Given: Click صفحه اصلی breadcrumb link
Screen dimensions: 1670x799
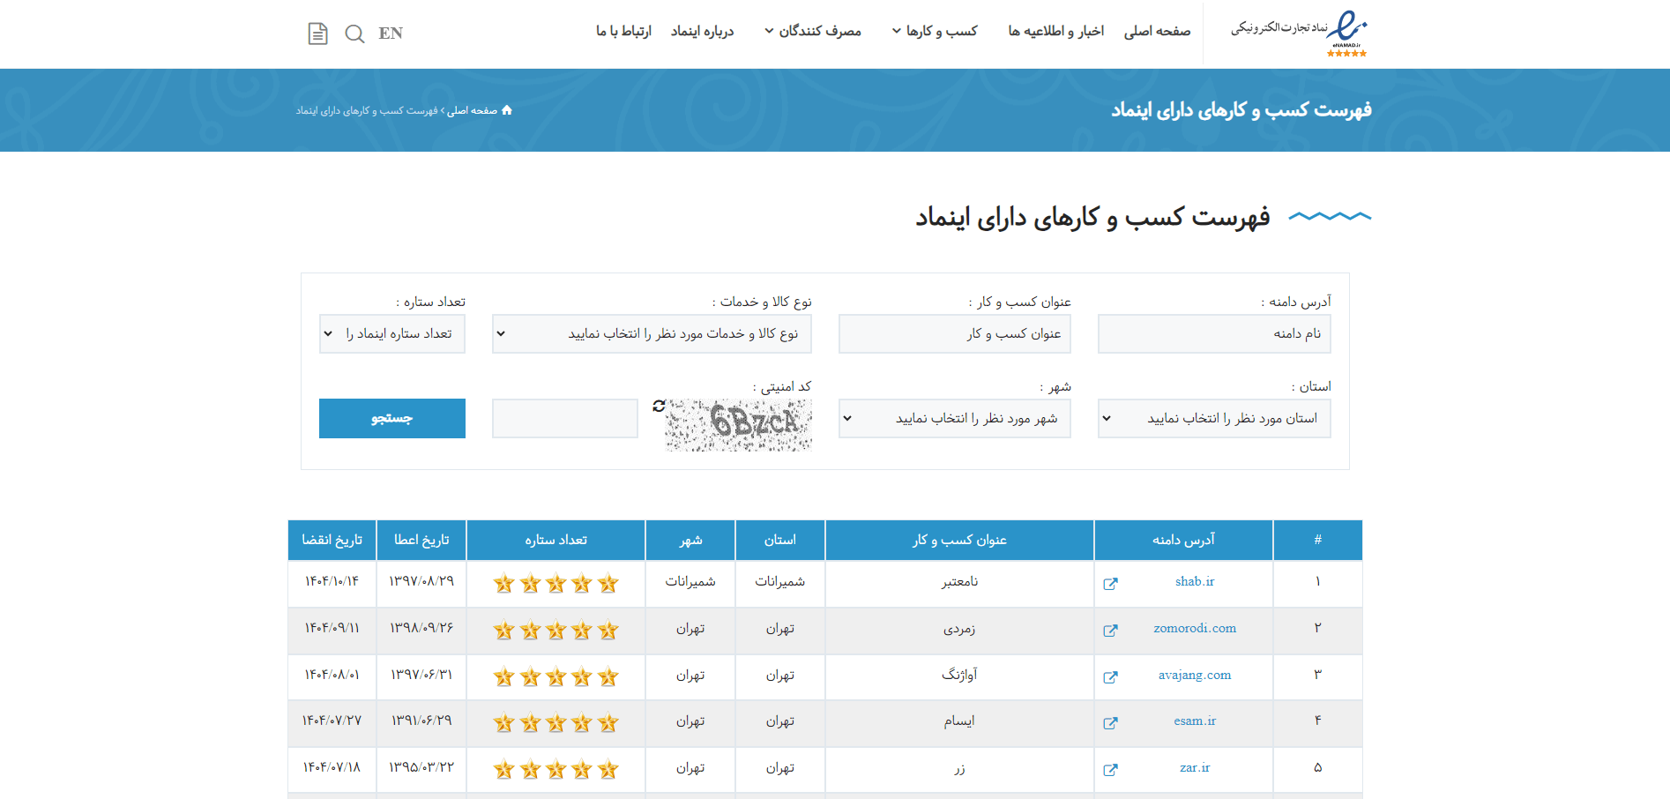Looking at the screenshot, I should click(x=472, y=110).
